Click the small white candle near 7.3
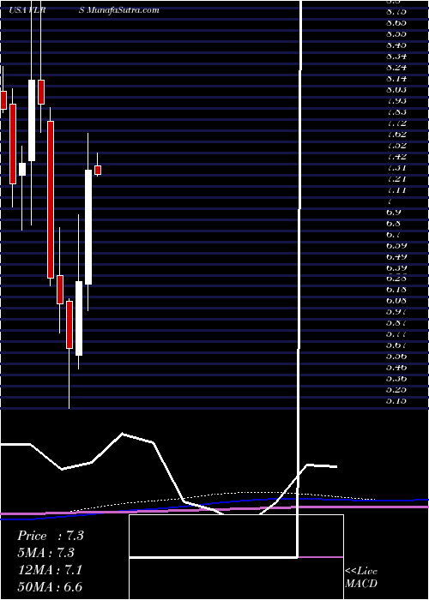The image size is (429, 600). point(22,169)
